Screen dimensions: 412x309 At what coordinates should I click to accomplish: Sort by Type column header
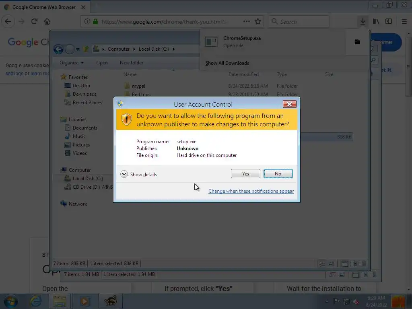click(x=282, y=74)
